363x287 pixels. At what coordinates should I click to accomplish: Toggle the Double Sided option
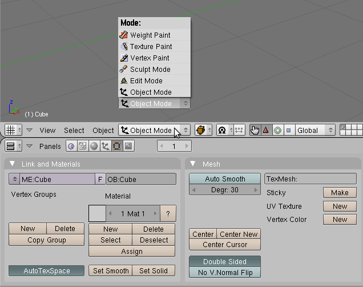(225, 261)
